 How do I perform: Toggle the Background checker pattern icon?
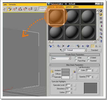pos(101,18)
